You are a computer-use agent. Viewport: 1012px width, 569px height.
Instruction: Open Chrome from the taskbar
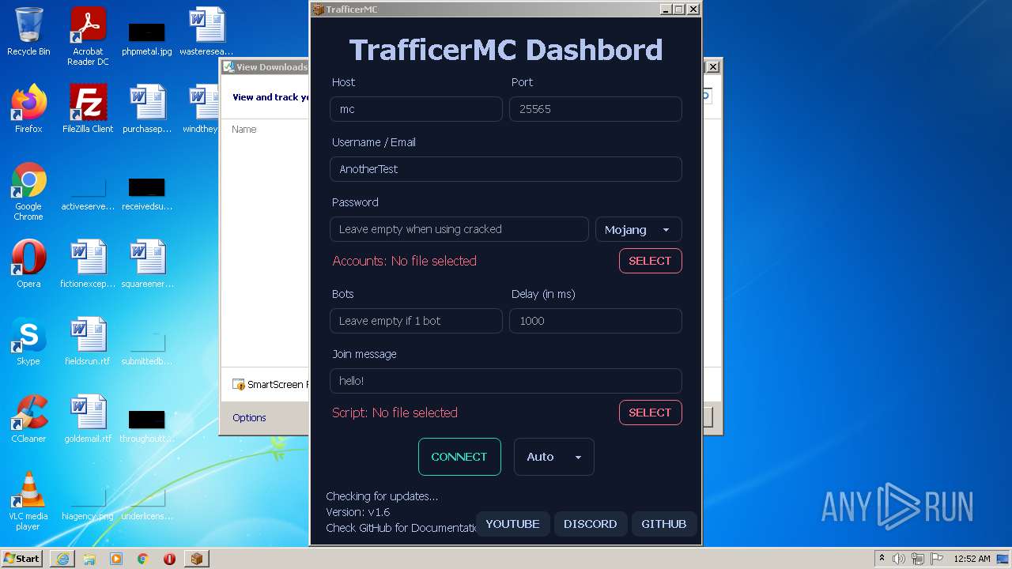pyautogui.click(x=143, y=559)
